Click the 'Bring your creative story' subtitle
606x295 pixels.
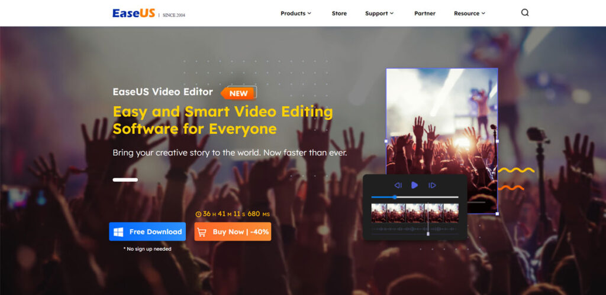230,152
